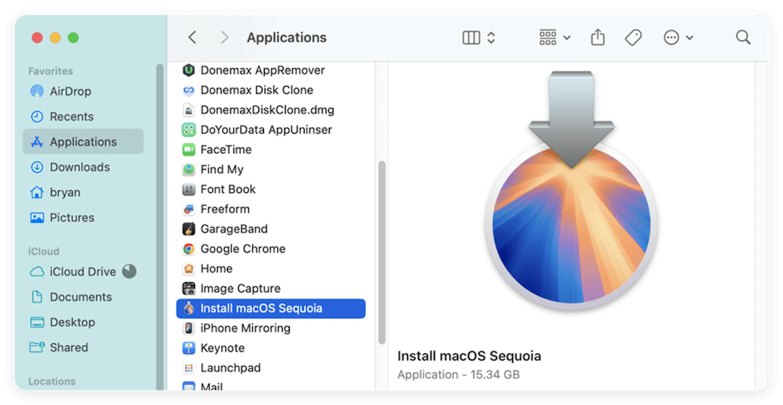Click the Share toolbar icon

click(x=597, y=38)
